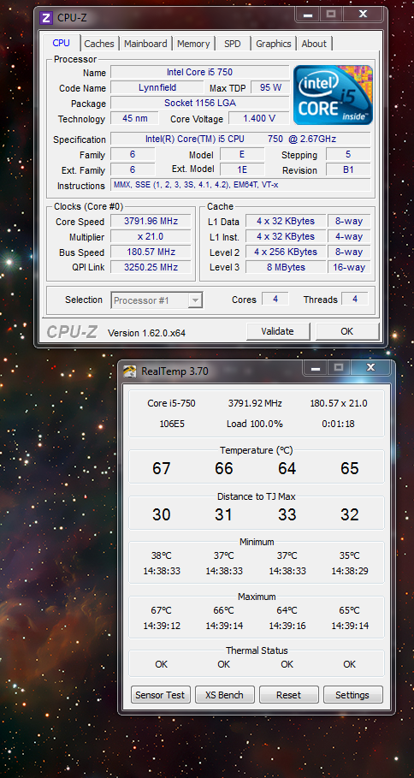Click RealTemp's '3791.92 MHz' clock reading
This screenshot has height=778, width=414.
255,403
